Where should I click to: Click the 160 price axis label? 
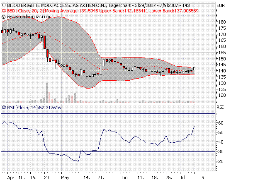pyautogui.click(x=222, y=46)
